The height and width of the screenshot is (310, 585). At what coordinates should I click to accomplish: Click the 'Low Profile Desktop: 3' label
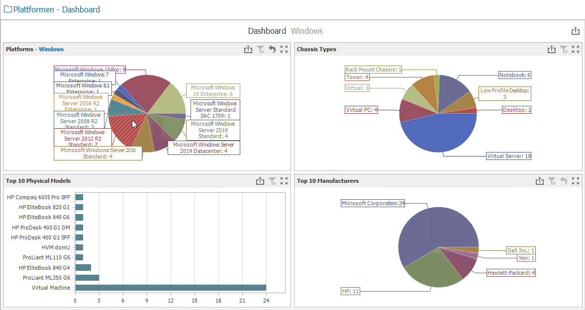point(505,93)
